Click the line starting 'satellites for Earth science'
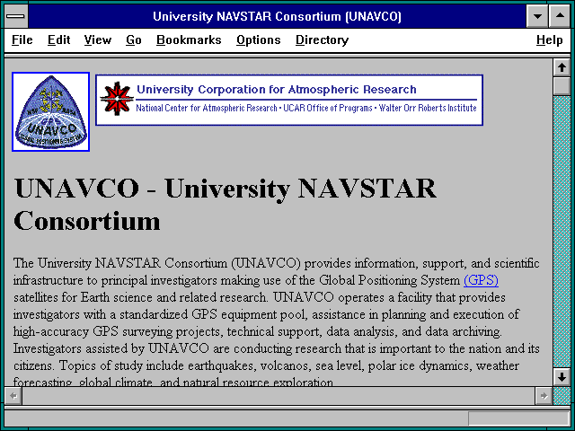 [x=260, y=297]
